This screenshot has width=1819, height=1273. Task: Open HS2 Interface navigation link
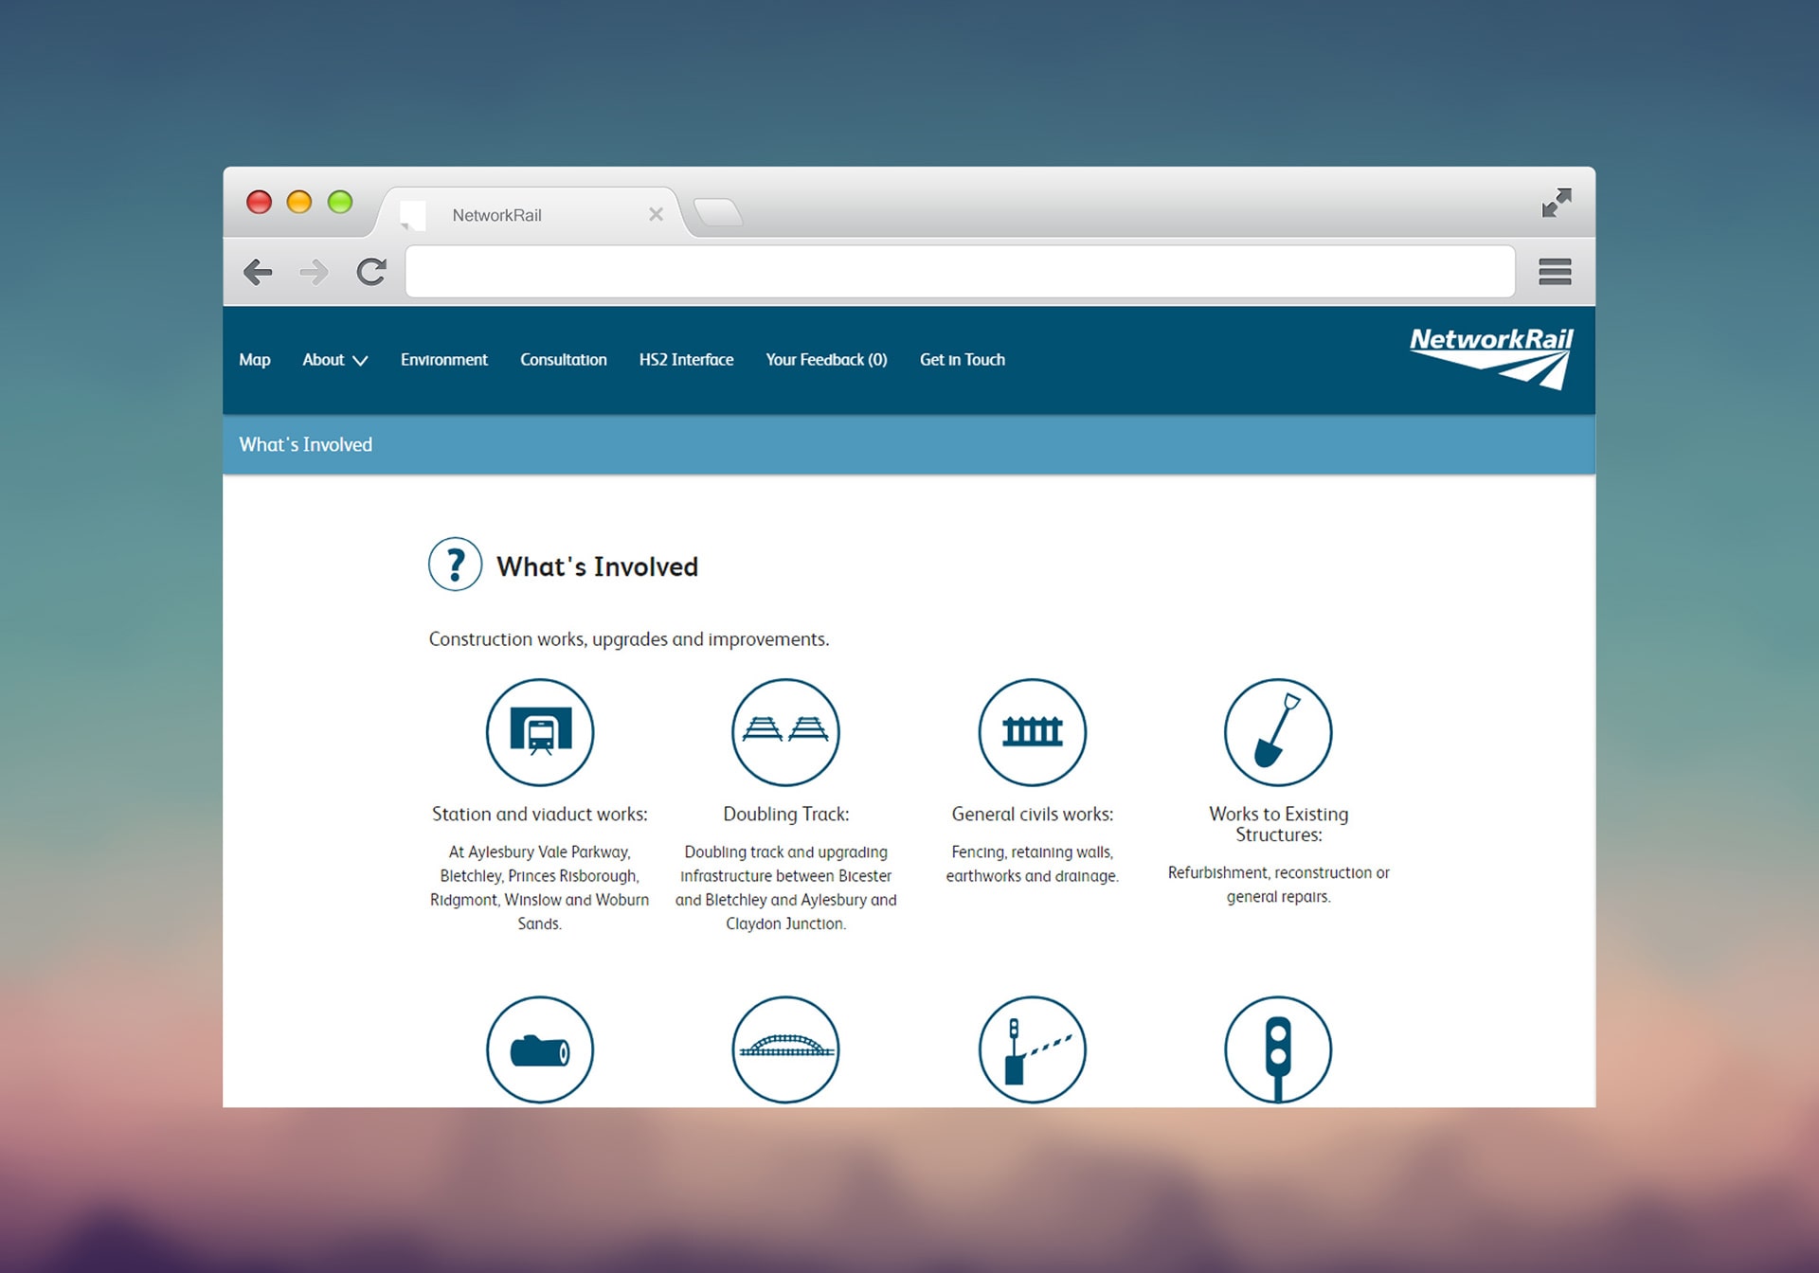(x=686, y=360)
